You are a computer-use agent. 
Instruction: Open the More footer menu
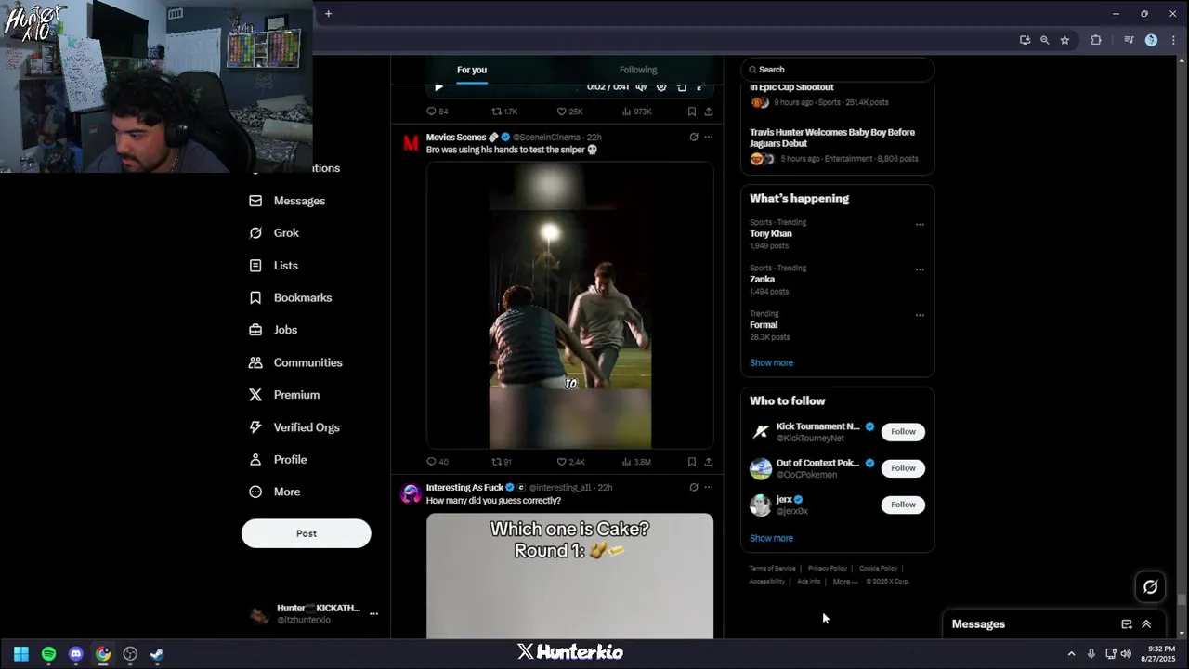[843, 582]
